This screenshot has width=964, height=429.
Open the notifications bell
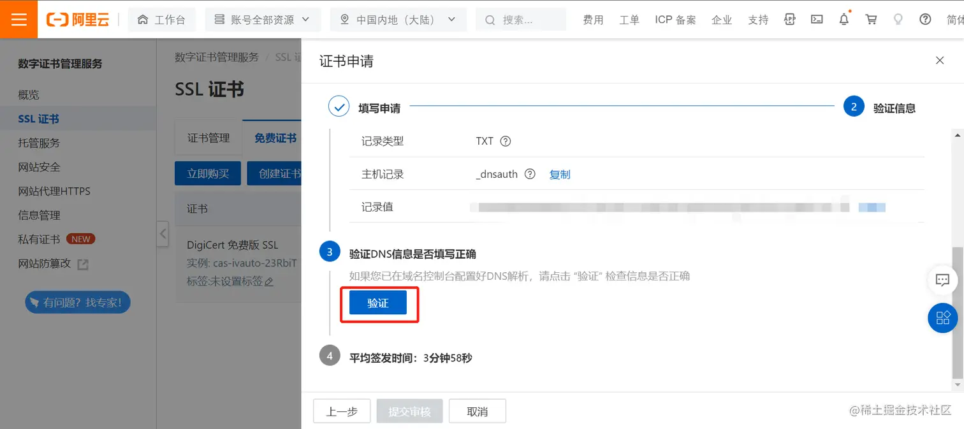(x=844, y=19)
